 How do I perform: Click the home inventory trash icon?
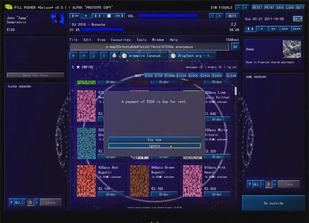(x=249, y=184)
